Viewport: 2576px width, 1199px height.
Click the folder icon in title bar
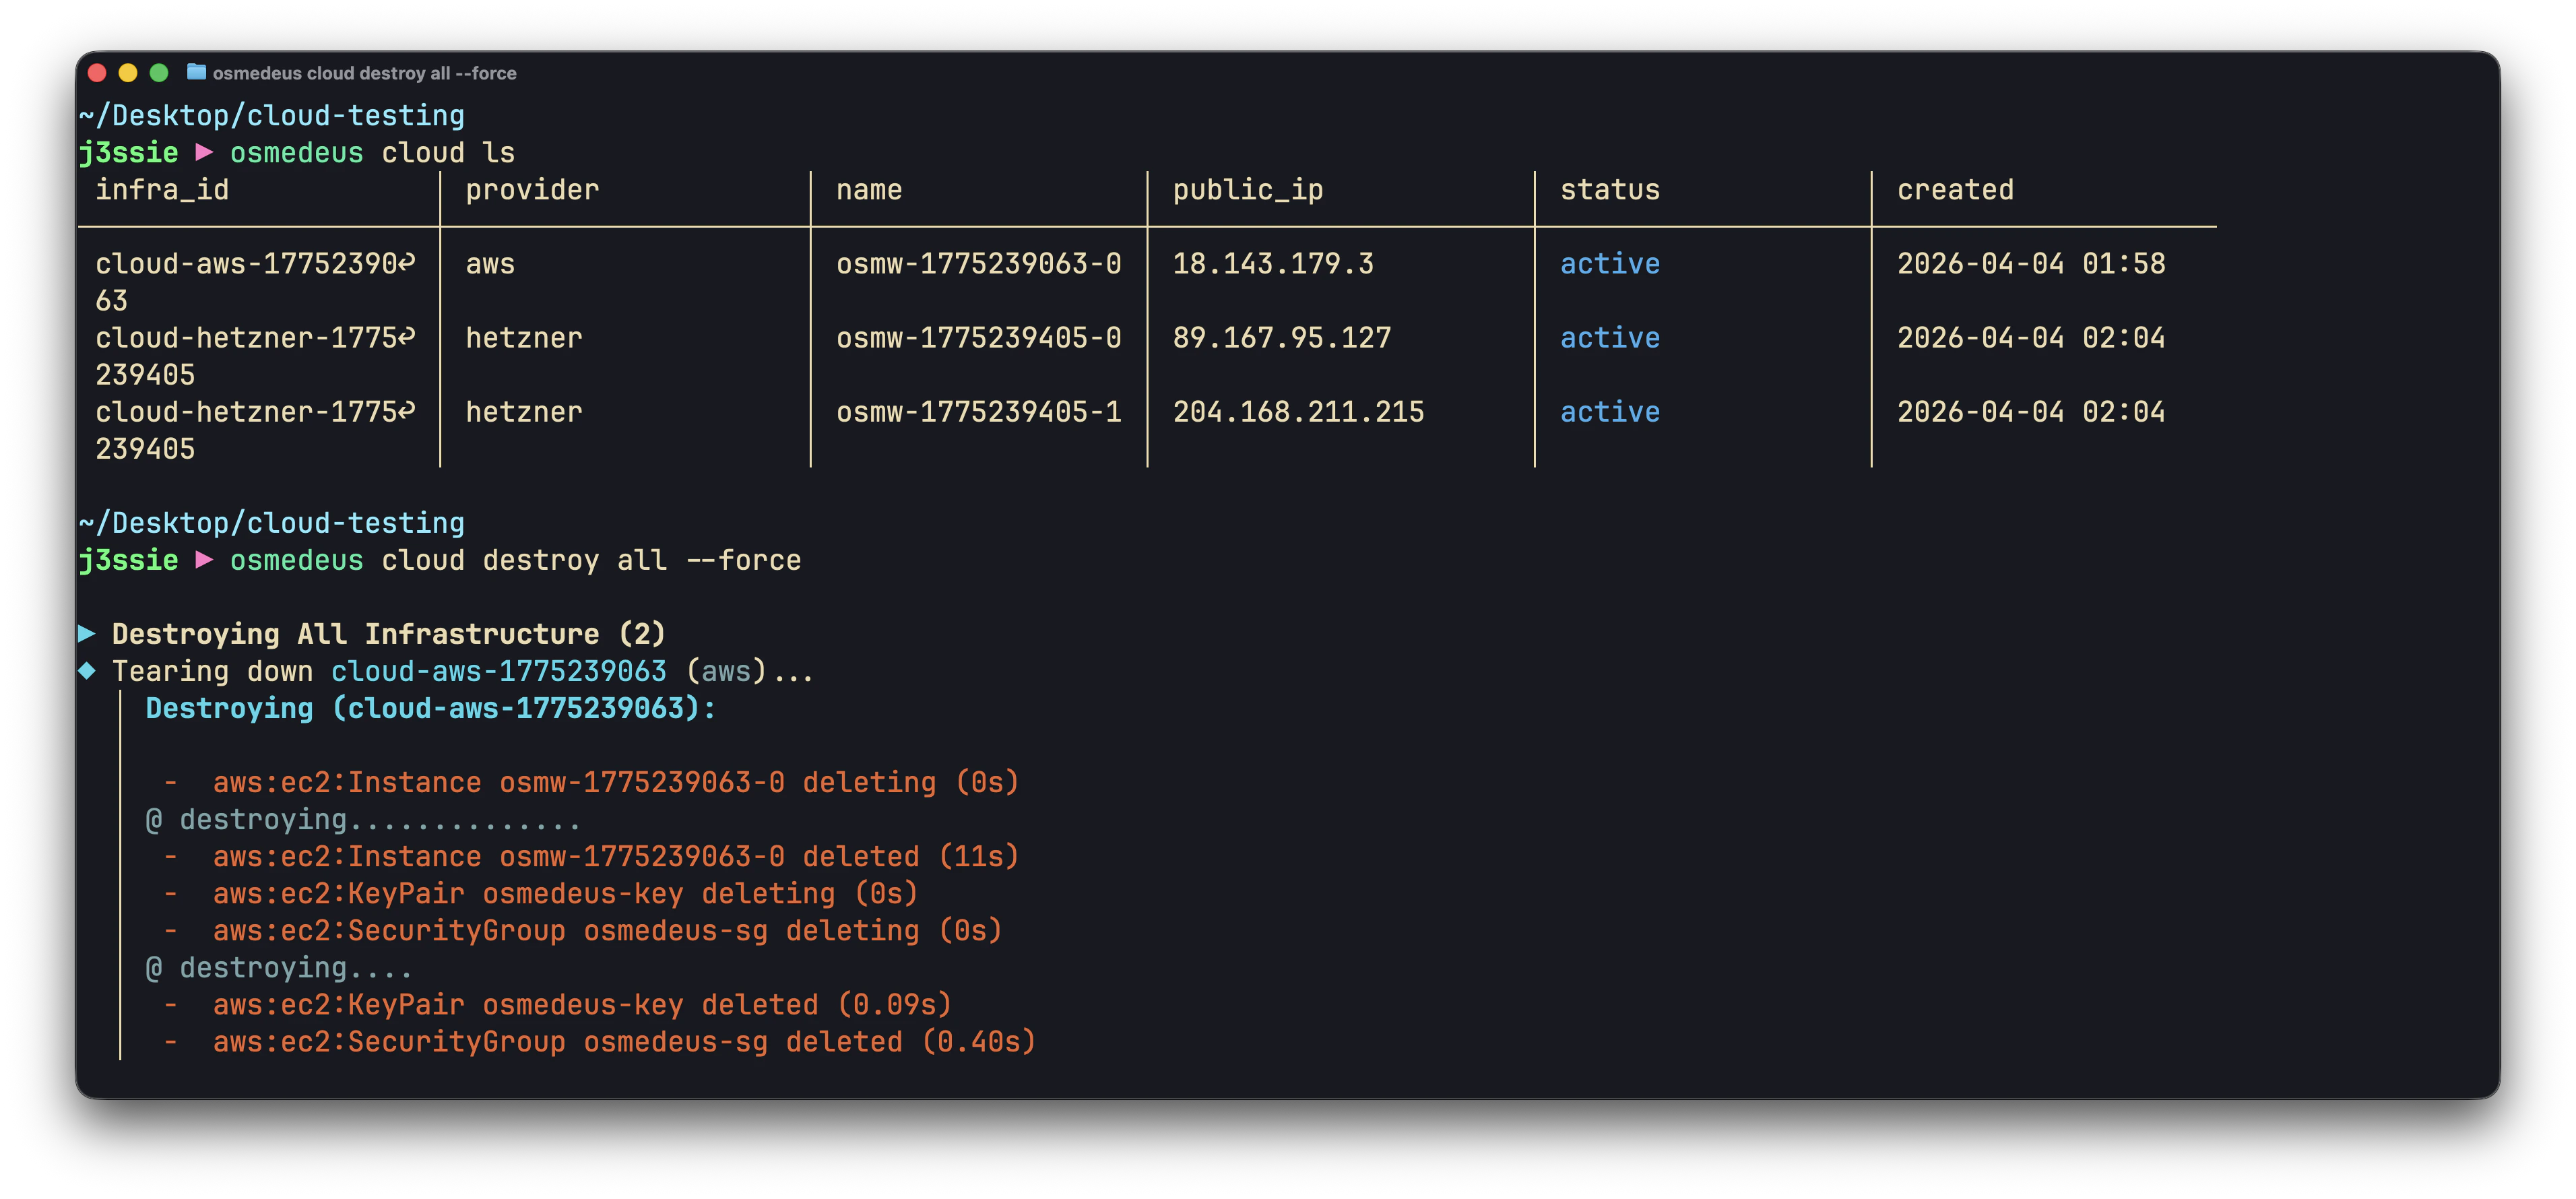pyautogui.click(x=196, y=72)
